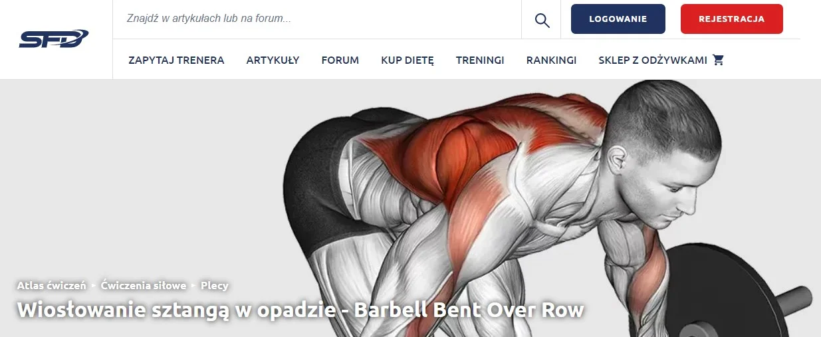This screenshot has width=821, height=337.
Task: Open the Zapytaj trenera menu item
Action: coord(176,60)
